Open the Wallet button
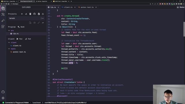Screen dimensions: 185x104 [181, 7]
